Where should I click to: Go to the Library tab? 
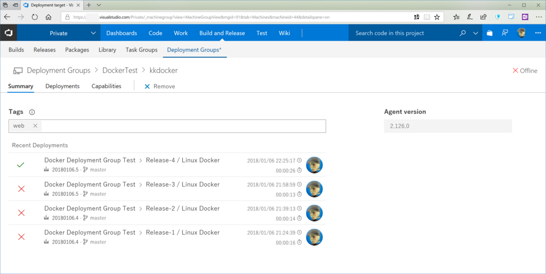coord(107,50)
